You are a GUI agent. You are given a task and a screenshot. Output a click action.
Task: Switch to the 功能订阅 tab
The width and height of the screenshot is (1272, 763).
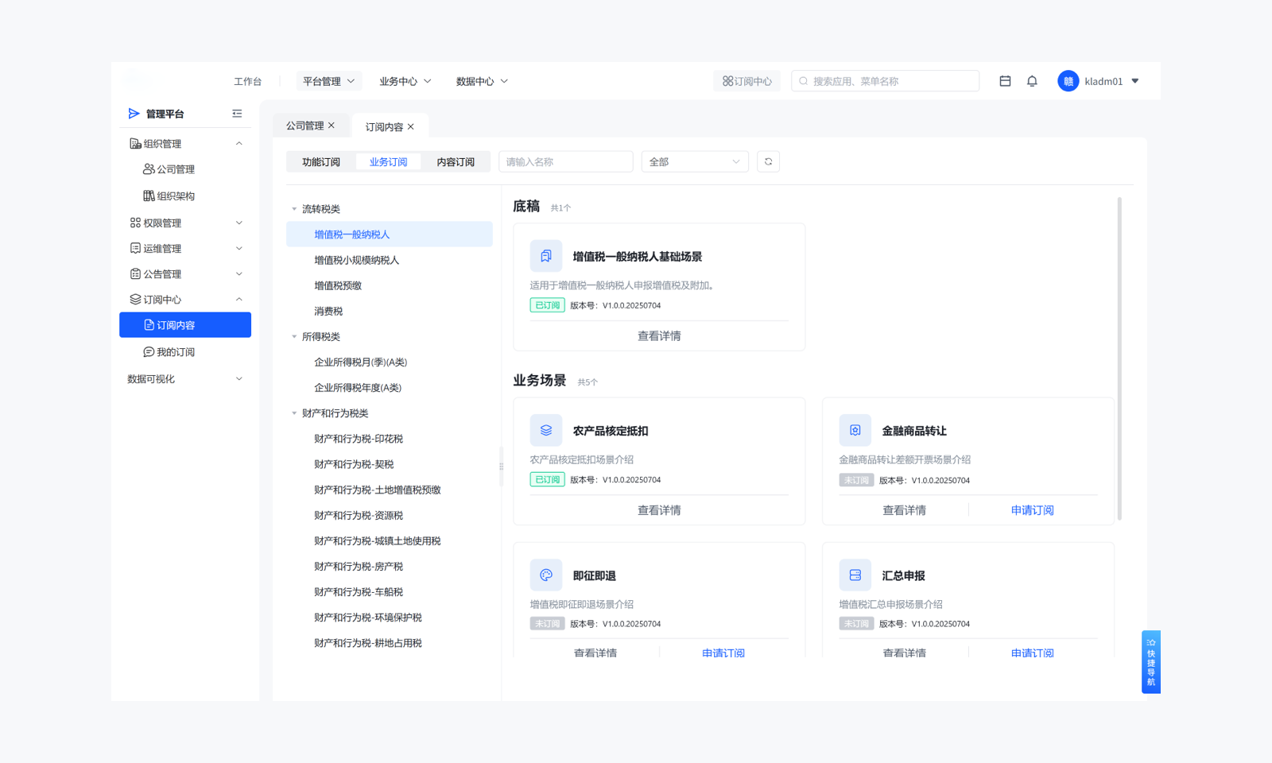tap(321, 162)
